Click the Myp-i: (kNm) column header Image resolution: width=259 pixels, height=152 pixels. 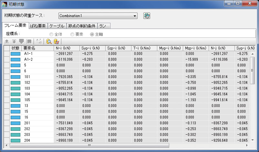pyautogui.click(x=170, y=48)
